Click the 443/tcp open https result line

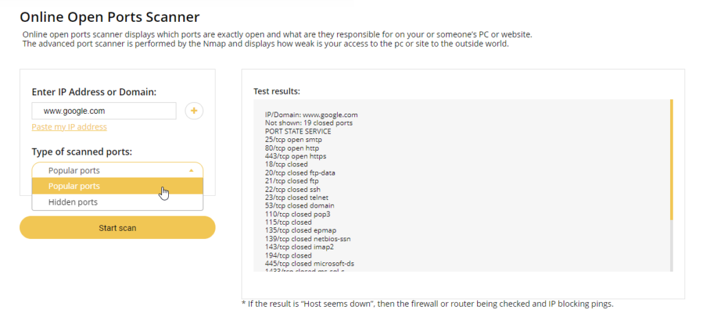[295, 156]
